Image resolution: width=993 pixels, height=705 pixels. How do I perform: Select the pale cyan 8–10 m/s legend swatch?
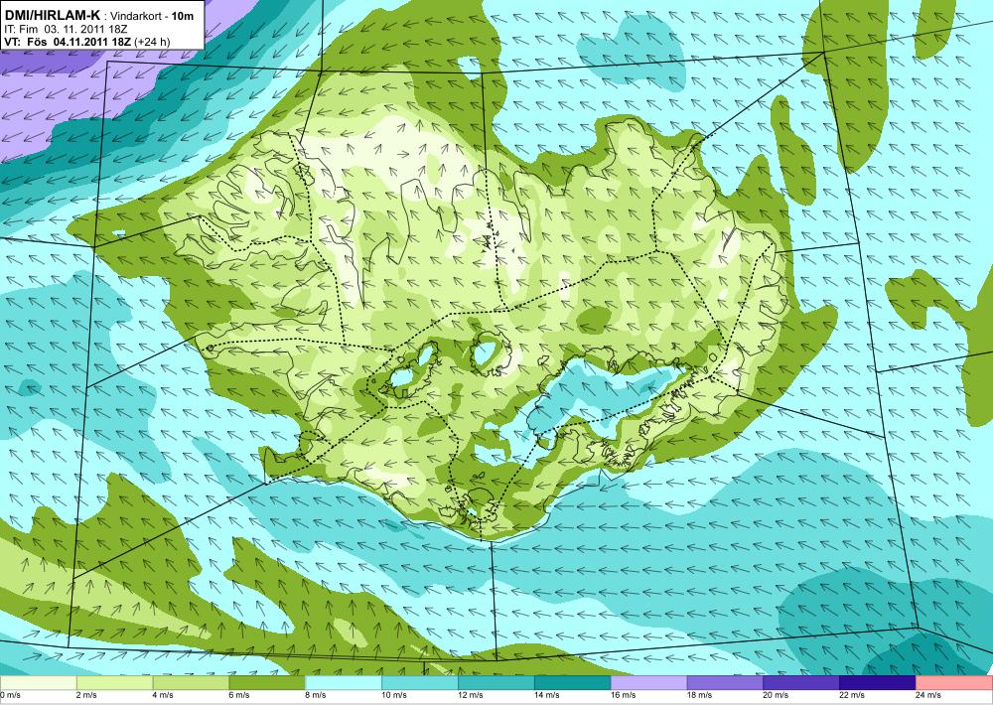pyautogui.click(x=344, y=683)
